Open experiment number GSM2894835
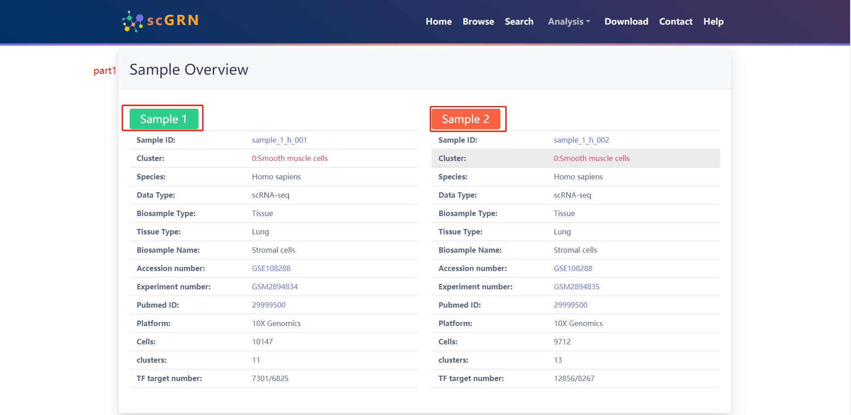This screenshot has height=415, width=851. coord(576,287)
